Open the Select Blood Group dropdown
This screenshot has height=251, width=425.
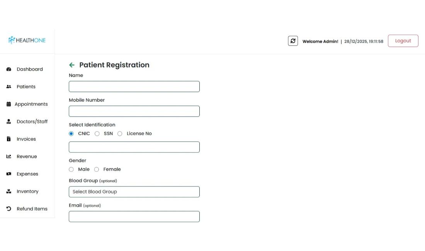(134, 192)
